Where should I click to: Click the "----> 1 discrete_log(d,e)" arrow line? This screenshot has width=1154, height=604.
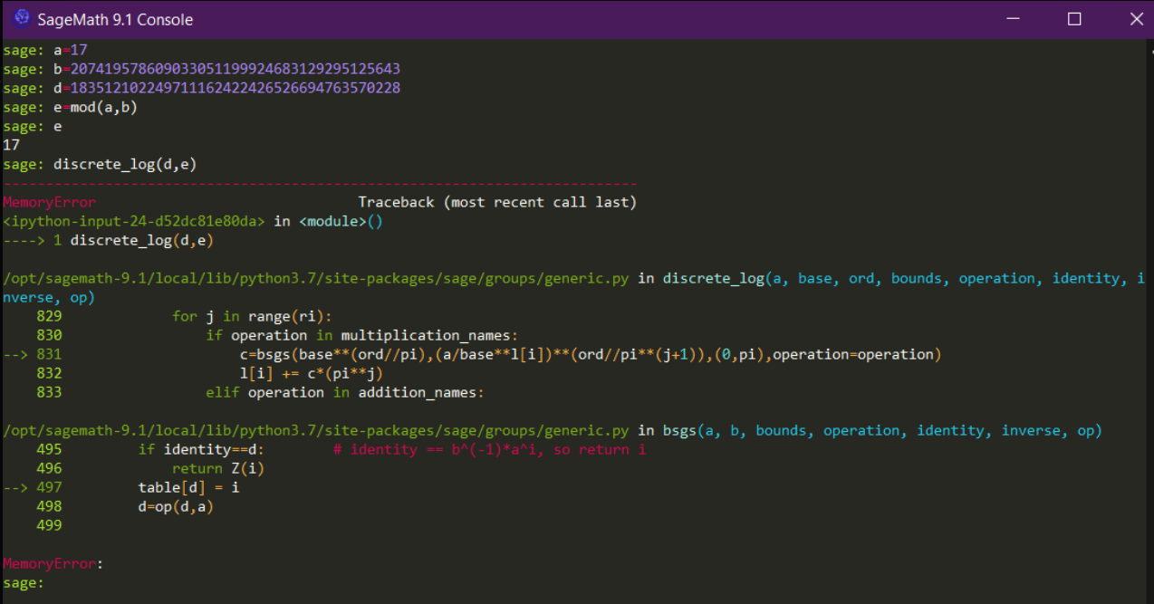(x=108, y=240)
